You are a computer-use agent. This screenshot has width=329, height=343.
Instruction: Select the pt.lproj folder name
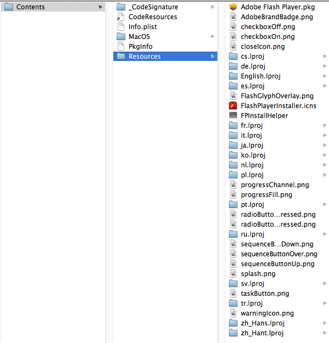point(253,205)
